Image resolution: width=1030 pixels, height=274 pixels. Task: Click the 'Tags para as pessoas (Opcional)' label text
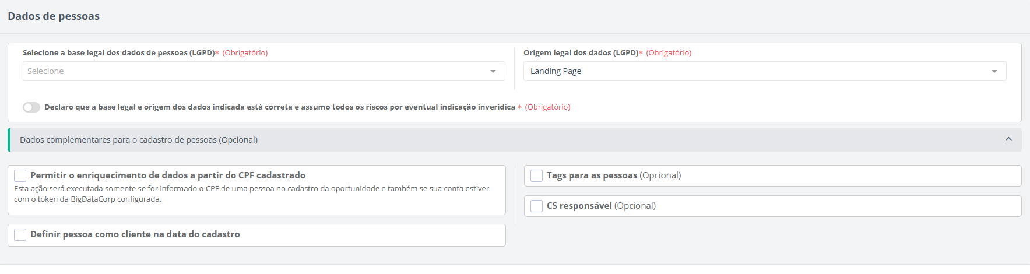(614, 175)
